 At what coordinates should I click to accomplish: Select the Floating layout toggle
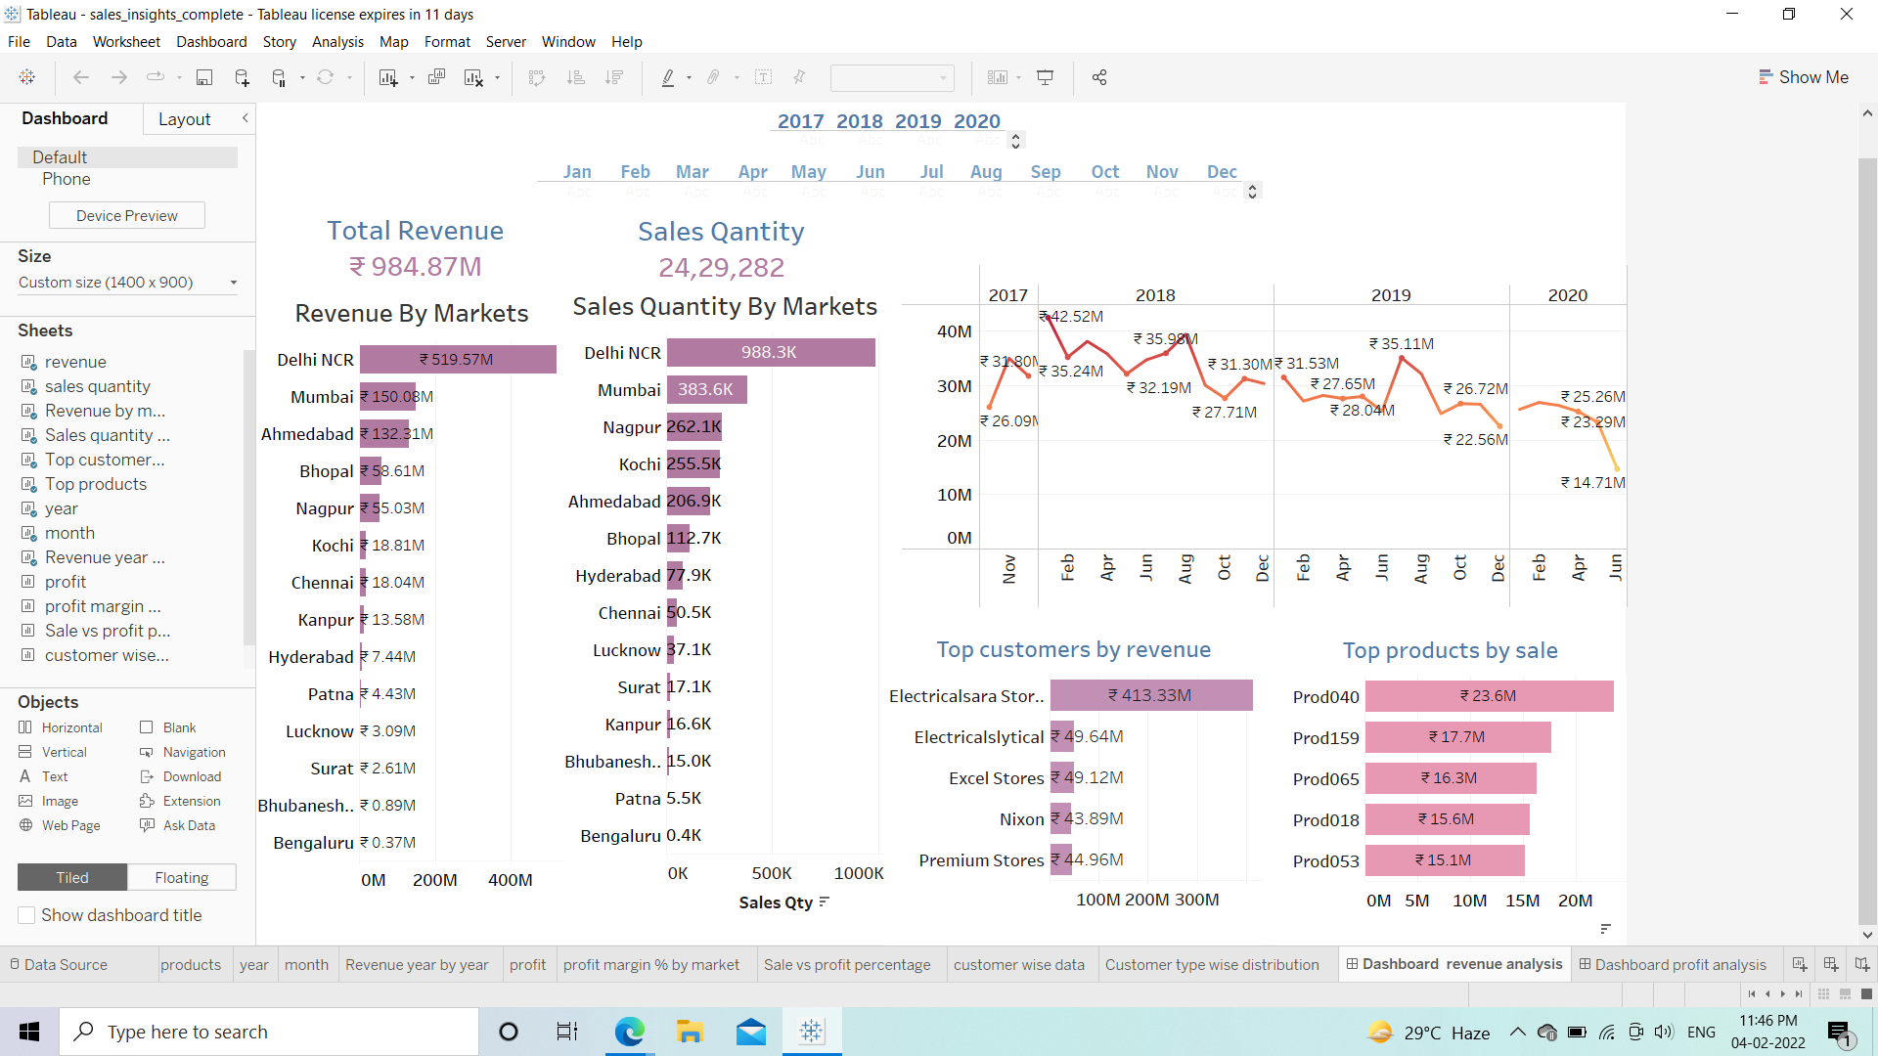click(182, 877)
